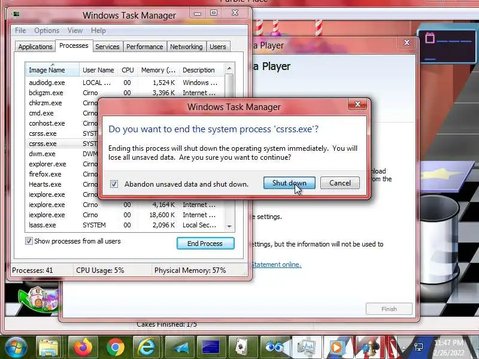Screen dimensions: 479x359
Task: Sort by User Name column header
Action: (98, 70)
